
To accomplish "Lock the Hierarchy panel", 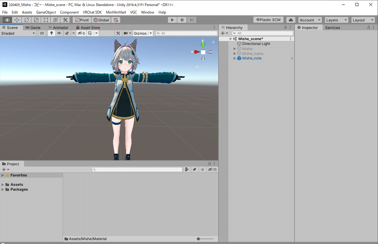I will [x=285, y=27].
